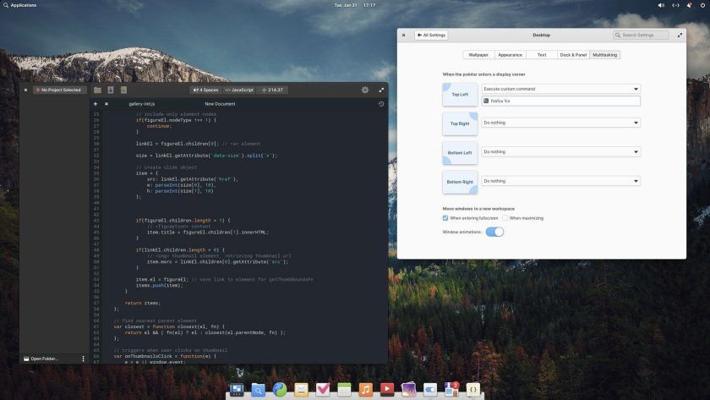Launch the Videos app from the dock
The width and height of the screenshot is (710, 400).
(x=386, y=389)
